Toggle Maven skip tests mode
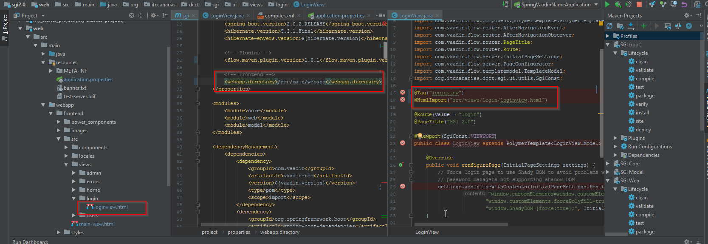The height and width of the screenshot is (244, 708). coord(689,26)
